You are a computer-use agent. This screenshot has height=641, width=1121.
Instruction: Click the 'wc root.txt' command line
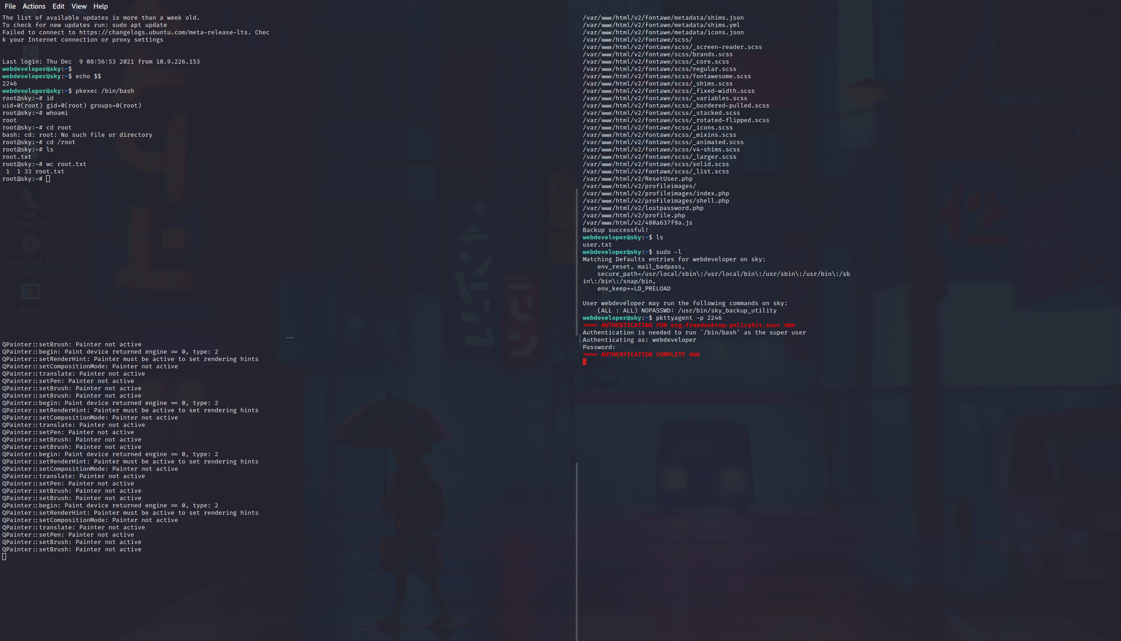[44, 164]
